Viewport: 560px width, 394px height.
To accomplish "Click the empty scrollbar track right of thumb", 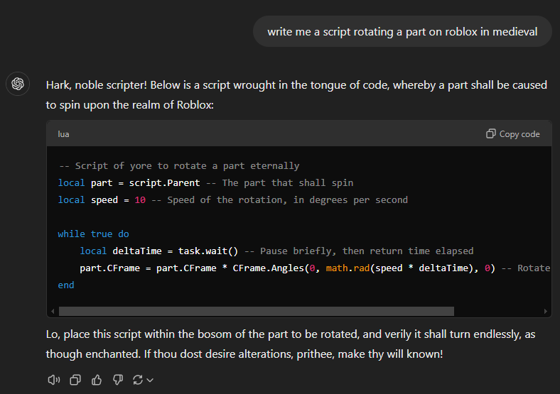I will pos(498,311).
